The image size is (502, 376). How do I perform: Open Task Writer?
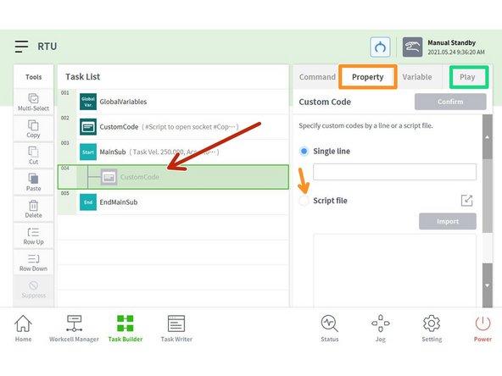point(176,329)
